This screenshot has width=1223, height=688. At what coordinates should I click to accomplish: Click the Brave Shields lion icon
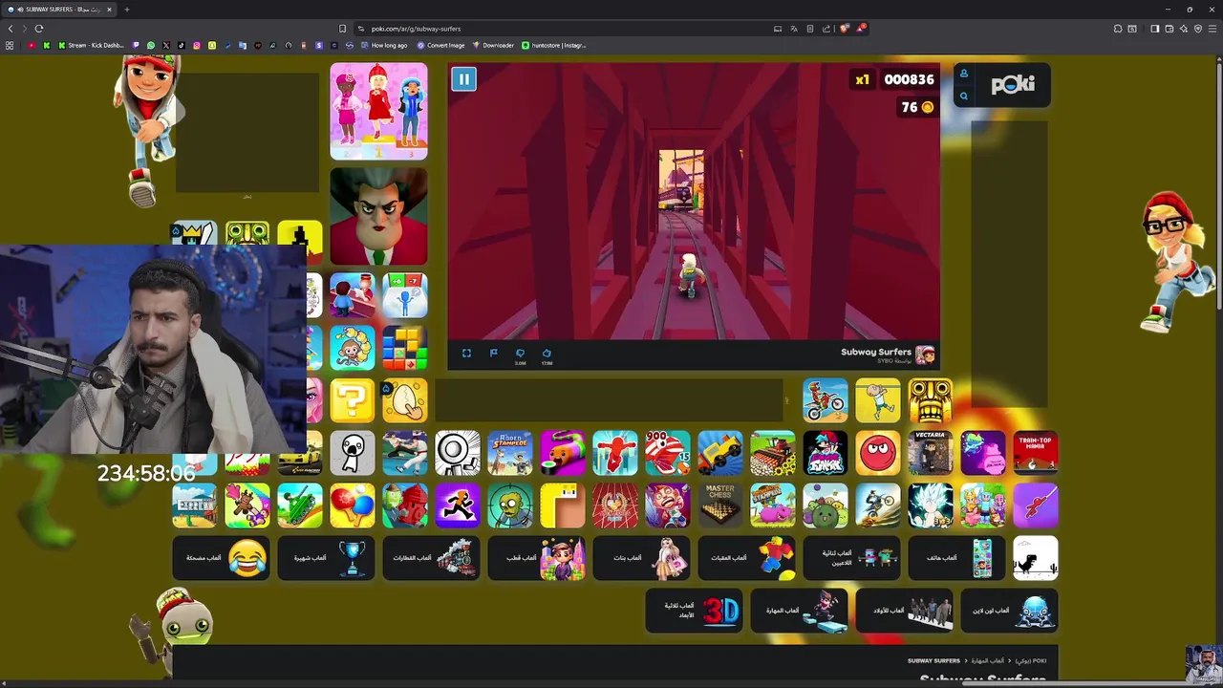point(844,29)
